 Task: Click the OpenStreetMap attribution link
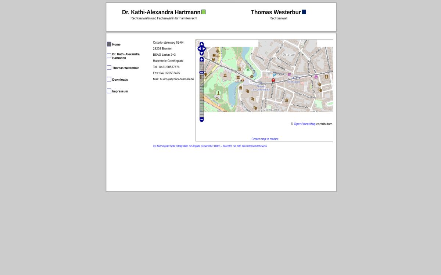tap(304, 124)
